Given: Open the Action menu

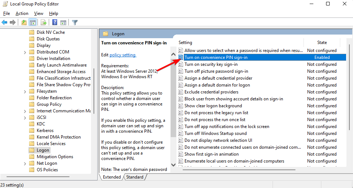Looking at the screenshot, I should click(x=22, y=13).
